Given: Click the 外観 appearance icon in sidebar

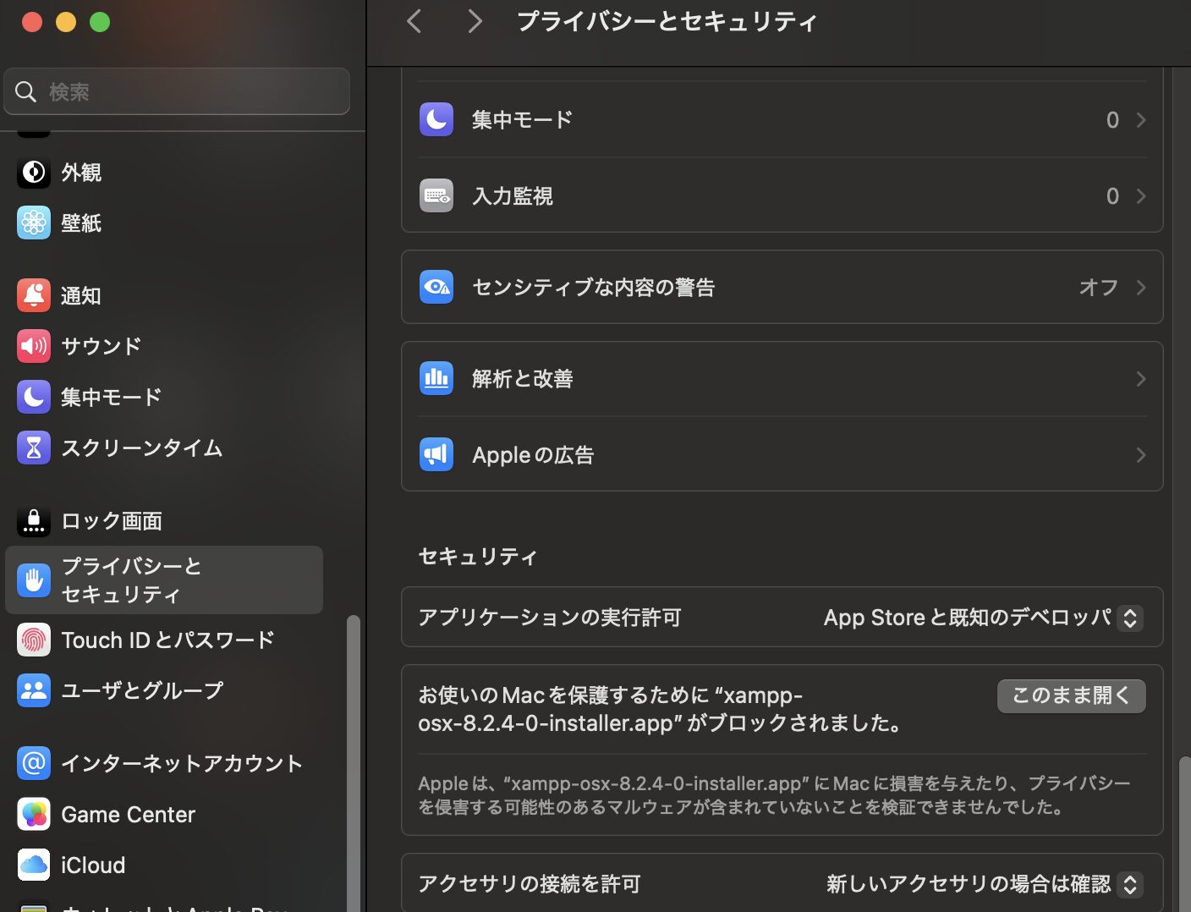Looking at the screenshot, I should (x=34, y=173).
